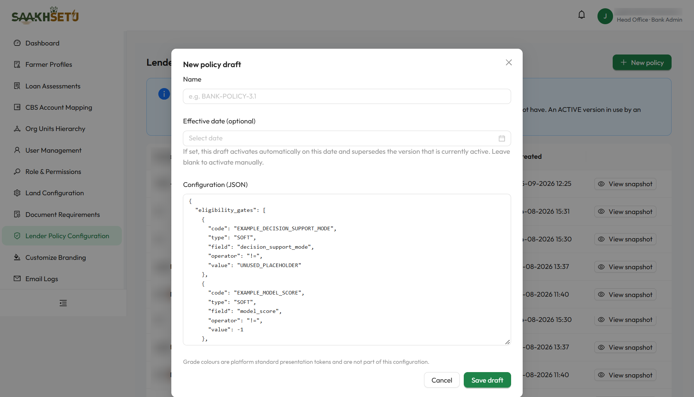
Task: Open the calendar icon in Effective date
Action: pyautogui.click(x=502, y=138)
